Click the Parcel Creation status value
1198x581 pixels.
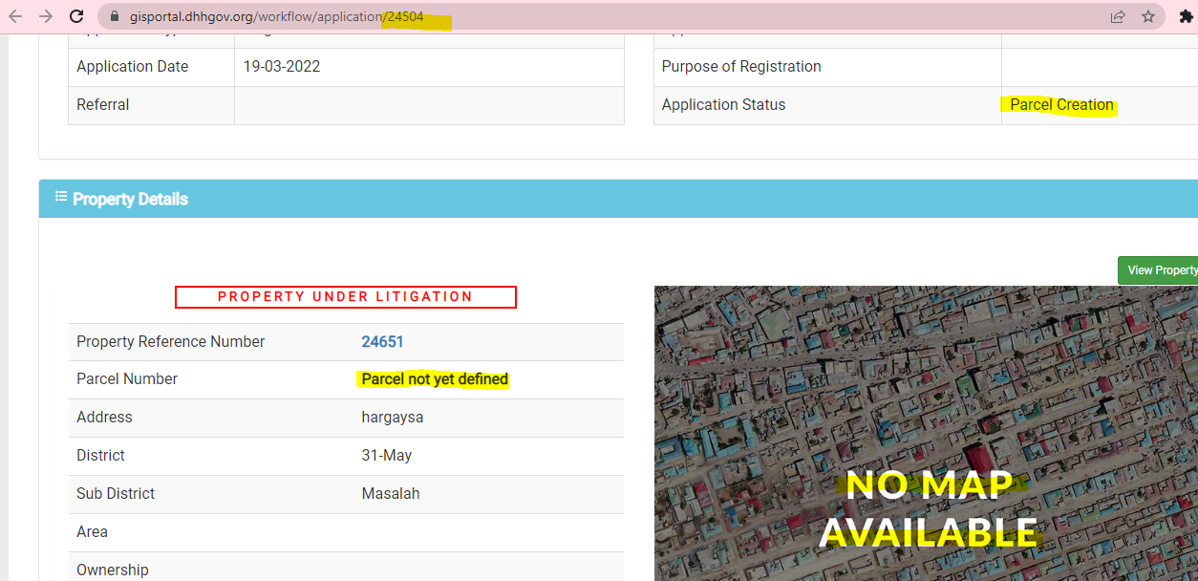coord(1061,105)
